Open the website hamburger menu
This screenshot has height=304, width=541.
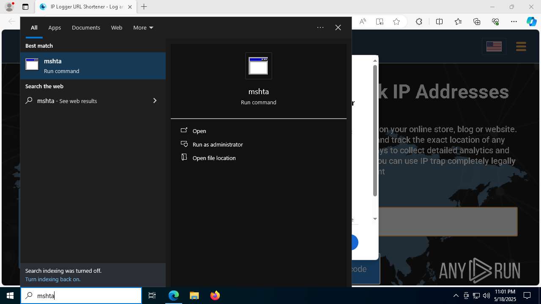coord(521,46)
